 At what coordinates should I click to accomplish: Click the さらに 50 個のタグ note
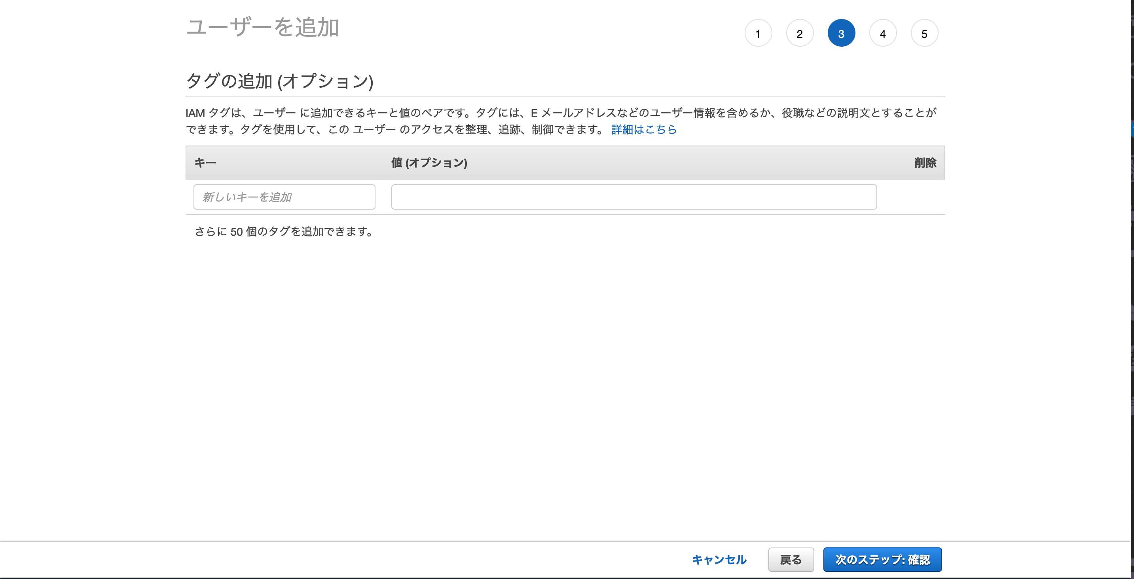(284, 231)
